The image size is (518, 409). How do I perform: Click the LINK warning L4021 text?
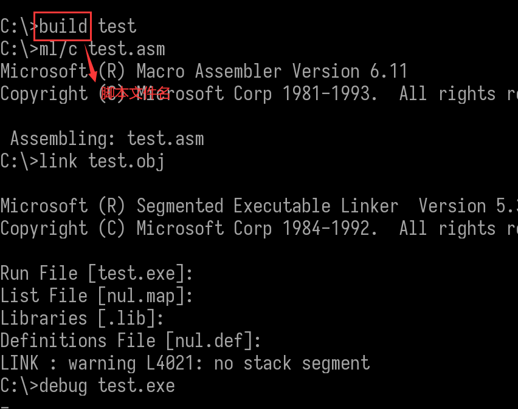pos(116,363)
